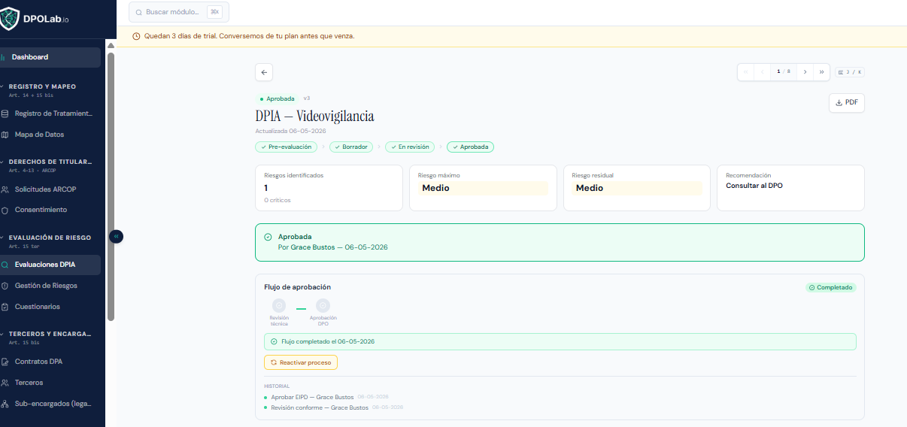Click the Riesgo residual Medio value

(636, 188)
